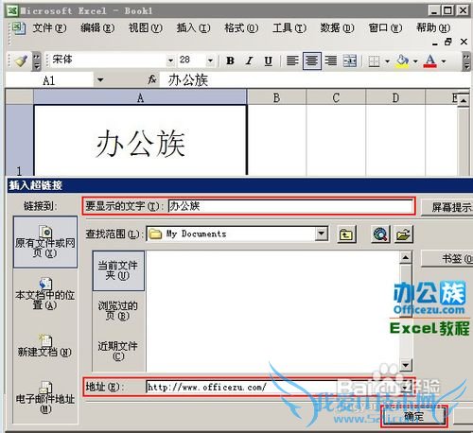Click the Borders icon
The image size is (473, 433).
(x=375, y=61)
